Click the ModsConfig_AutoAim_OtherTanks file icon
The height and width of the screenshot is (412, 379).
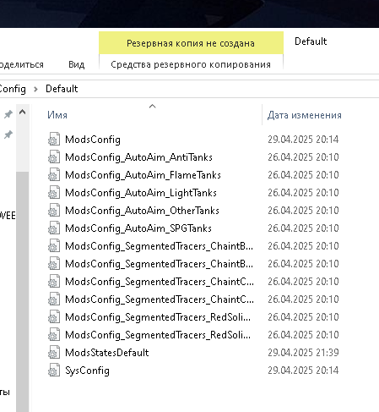point(54,210)
